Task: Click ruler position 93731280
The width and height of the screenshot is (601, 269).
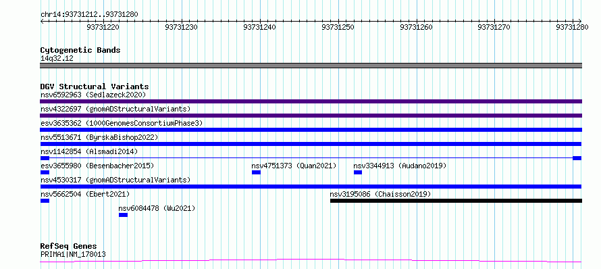Action: coord(572,27)
